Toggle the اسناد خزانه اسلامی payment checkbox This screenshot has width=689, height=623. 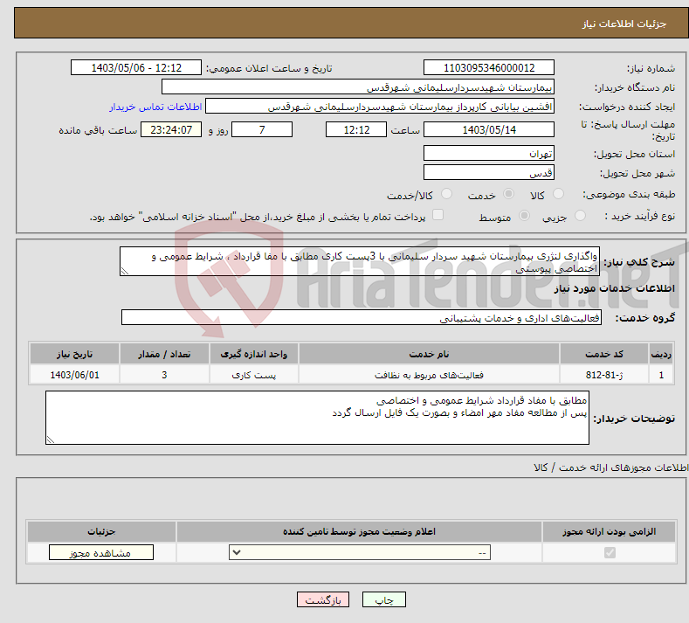[438, 215]
